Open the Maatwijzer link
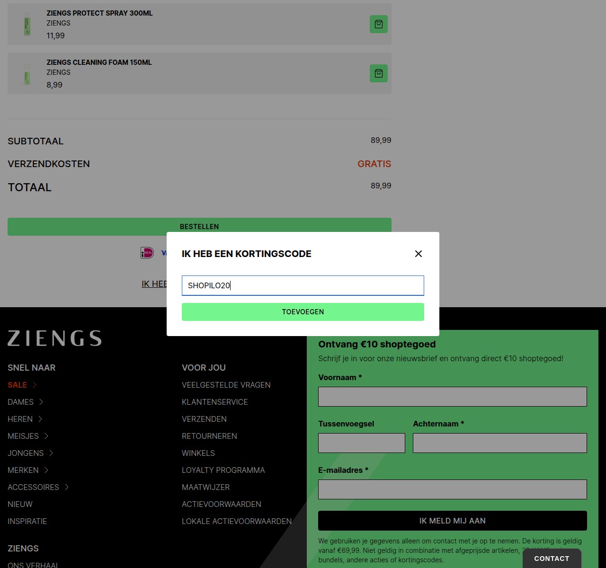The width and height of the screenshot is (606, 568). tap(205, 487)
